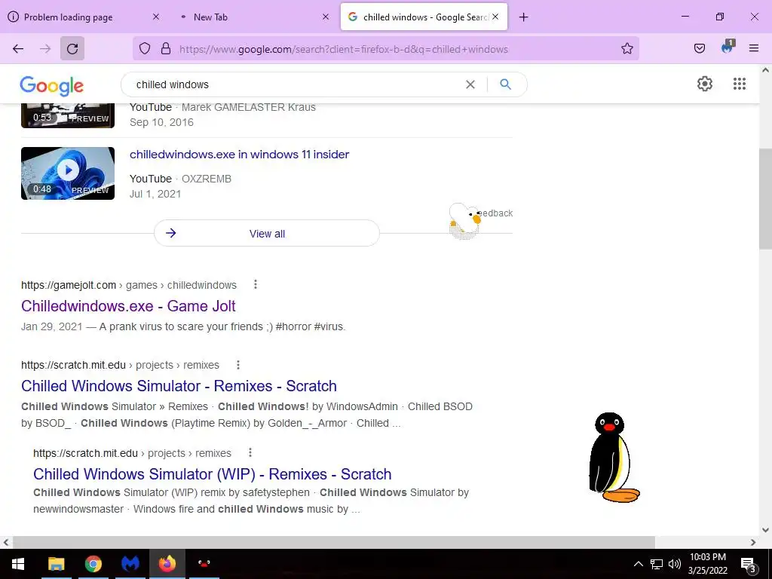Click the Jul 1, 2021 video date
Viewport: 772px width, 579px height.
155,194
